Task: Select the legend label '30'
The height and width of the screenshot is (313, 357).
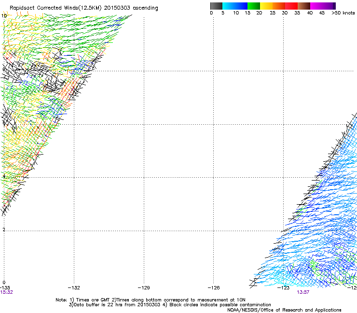Action: (x=285, y=13)
